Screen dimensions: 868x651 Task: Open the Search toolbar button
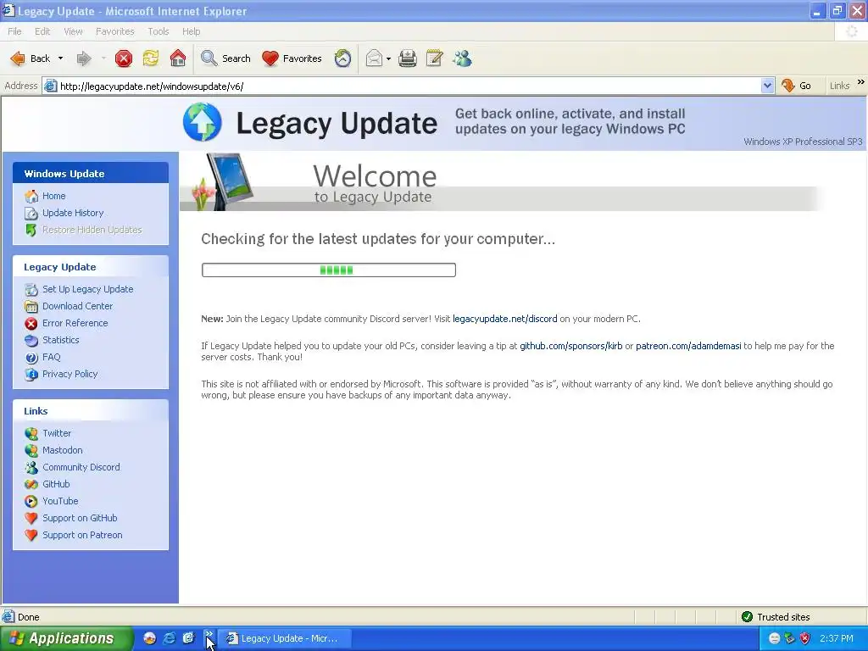click(x=225, y=58)
